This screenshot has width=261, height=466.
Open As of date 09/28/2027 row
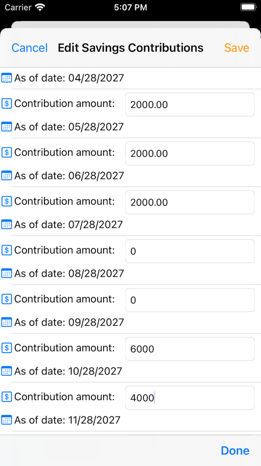(x=130, y=322)
